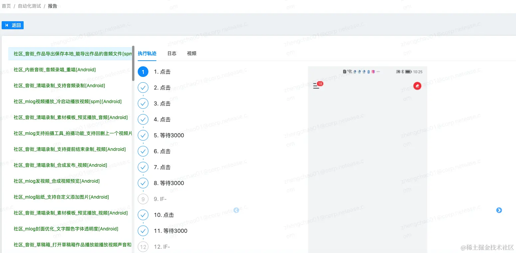Open case 清唱录制_支持提前结束录制_视频

tap(70, 149)
